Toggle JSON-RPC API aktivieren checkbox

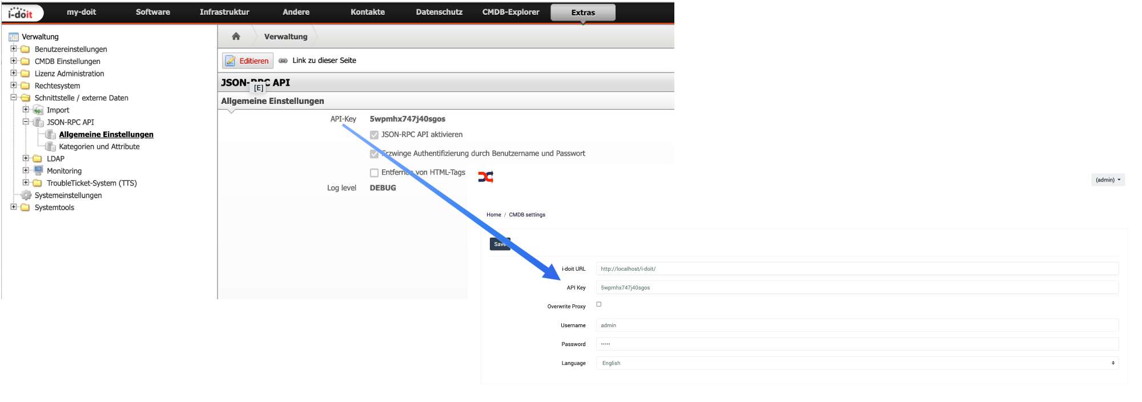pos(374,135)
